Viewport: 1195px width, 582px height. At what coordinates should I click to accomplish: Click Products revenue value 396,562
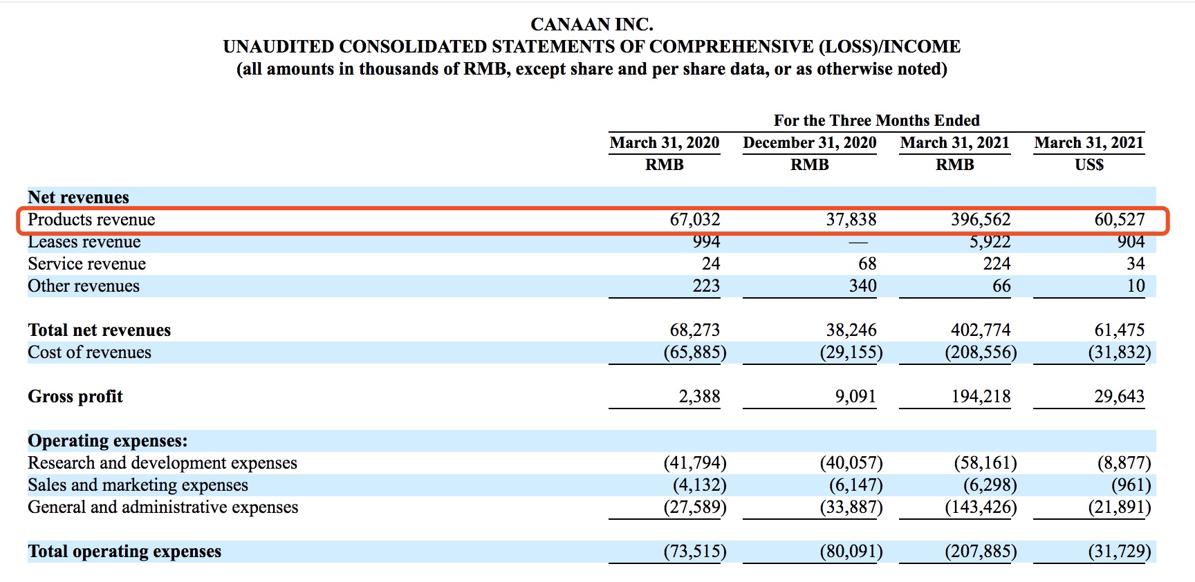point(980,220)
